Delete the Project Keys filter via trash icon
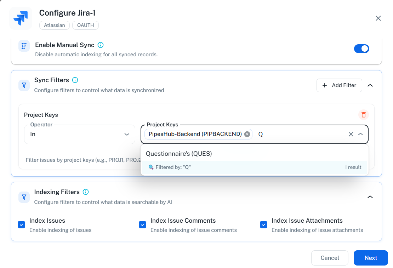393x268 pixels. tap(363, 115)
